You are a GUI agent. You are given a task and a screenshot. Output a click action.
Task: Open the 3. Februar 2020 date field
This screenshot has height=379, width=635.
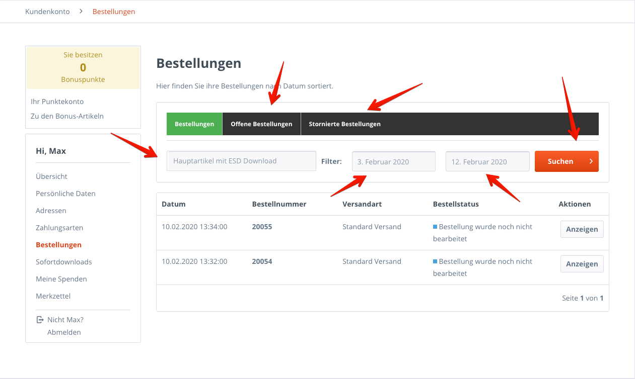(x=394, y=162)
